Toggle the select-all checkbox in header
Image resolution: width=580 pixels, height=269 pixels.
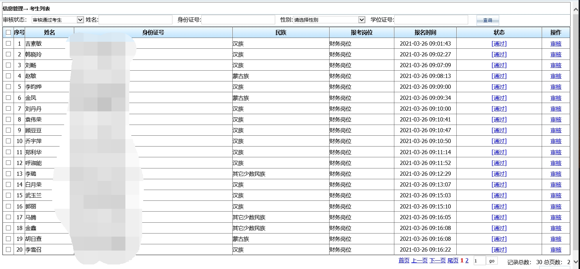8,32
